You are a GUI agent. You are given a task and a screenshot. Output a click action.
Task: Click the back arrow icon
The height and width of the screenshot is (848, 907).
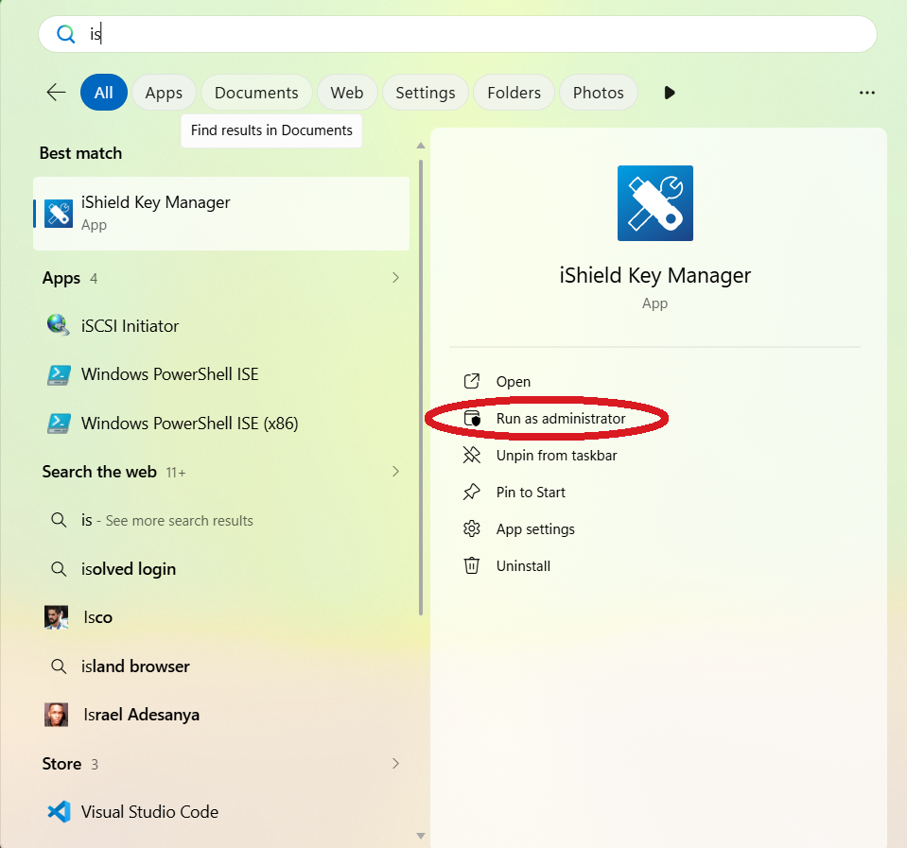pyautogui.click(x=56, y=93)
